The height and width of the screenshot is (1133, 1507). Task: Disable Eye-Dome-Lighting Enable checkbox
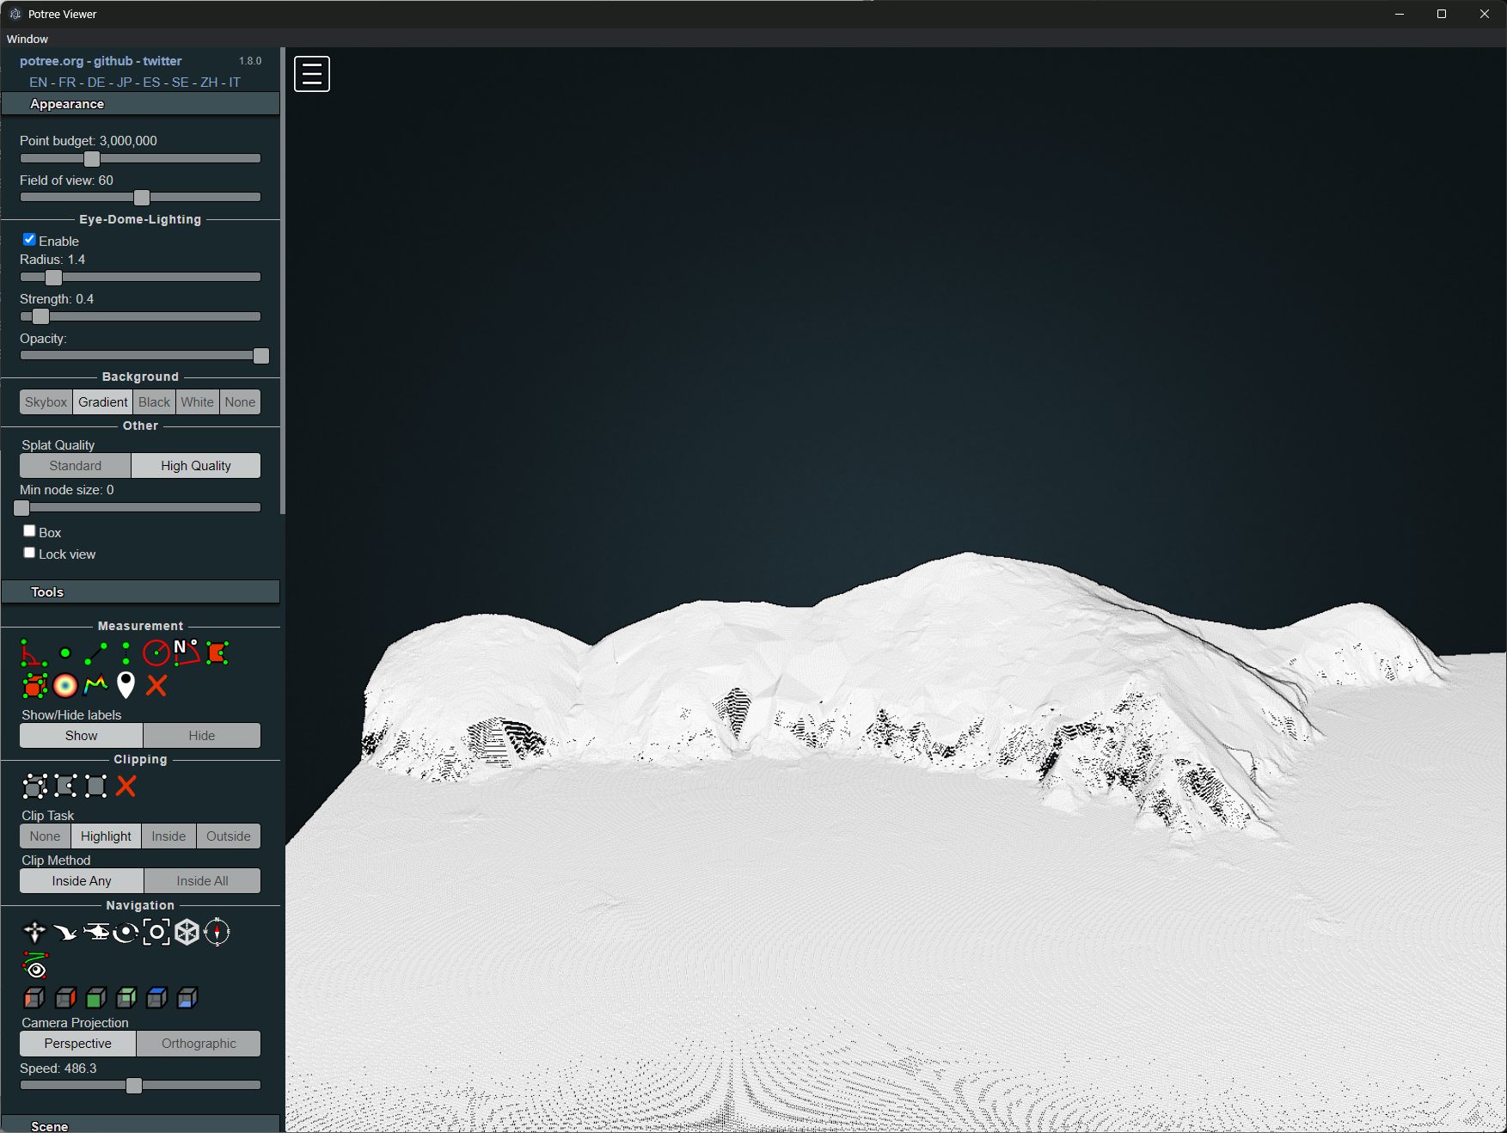pyautogui.click(x=29, y=240)
